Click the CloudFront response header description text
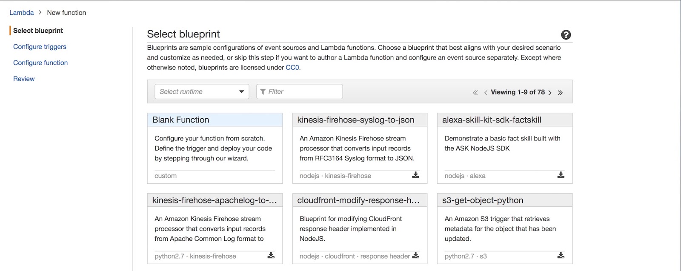681x271 pixels. pos(351,229)
